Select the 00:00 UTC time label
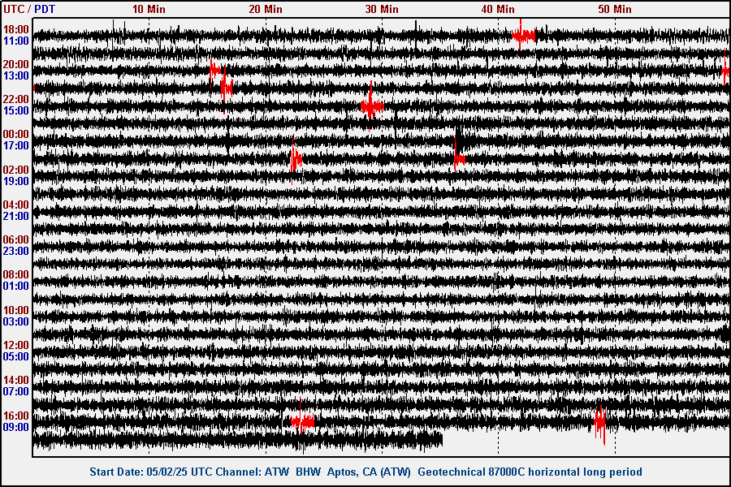731x487 pixels. coord(16,134)
